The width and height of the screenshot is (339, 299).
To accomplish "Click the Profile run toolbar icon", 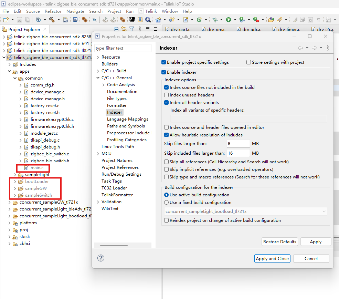I will [x=242, y=20].
